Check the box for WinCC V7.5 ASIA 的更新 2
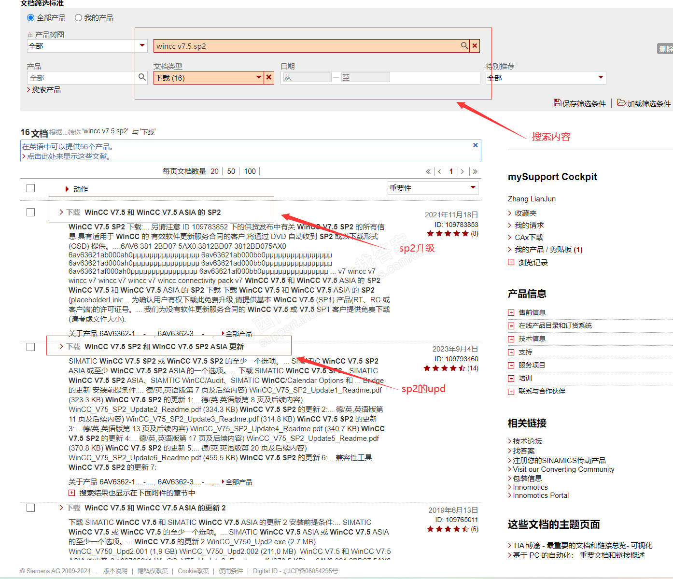This screenshot has width=673, height=579. [31, 508]
